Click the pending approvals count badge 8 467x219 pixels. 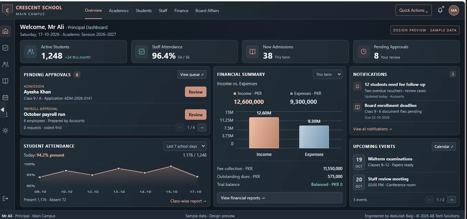tap(77, 75)
